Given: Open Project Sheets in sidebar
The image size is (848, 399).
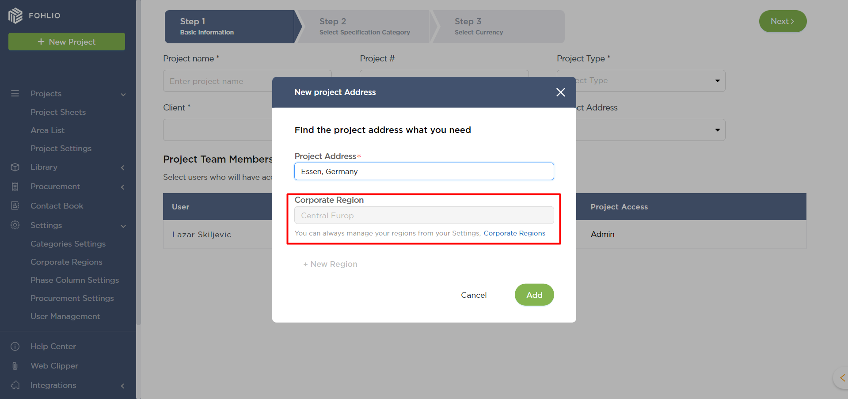Looking at the screenshot, I should [58, 112].
